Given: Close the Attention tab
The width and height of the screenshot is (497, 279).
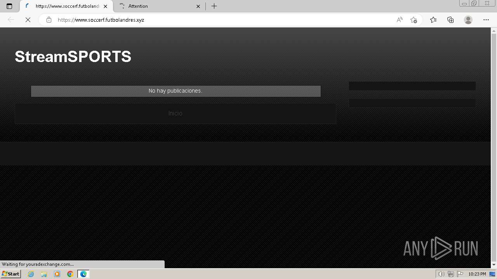Looking at the screenshot, I should 198,6.
